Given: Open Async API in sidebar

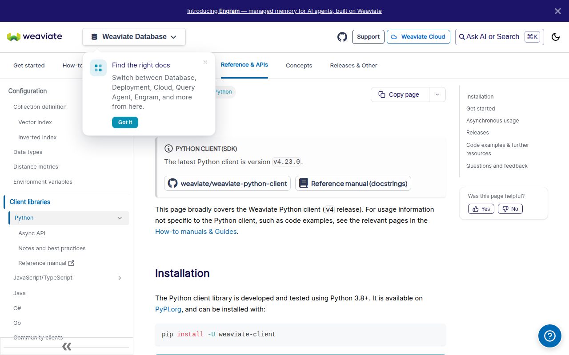Looking at the screenshot, I should click(32, 233).
